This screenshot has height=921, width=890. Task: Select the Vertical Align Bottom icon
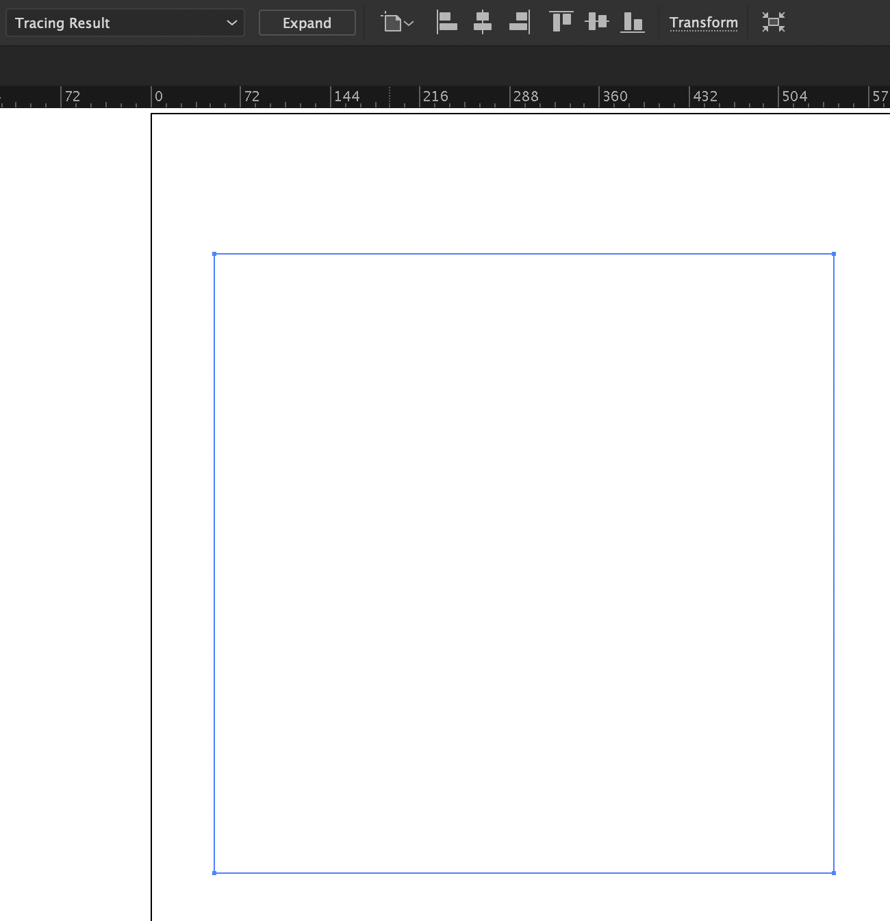pyautogui.click(x=633, y=22)
